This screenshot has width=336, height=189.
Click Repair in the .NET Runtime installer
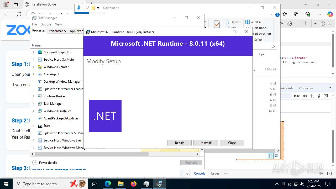[x=179, y=143]
